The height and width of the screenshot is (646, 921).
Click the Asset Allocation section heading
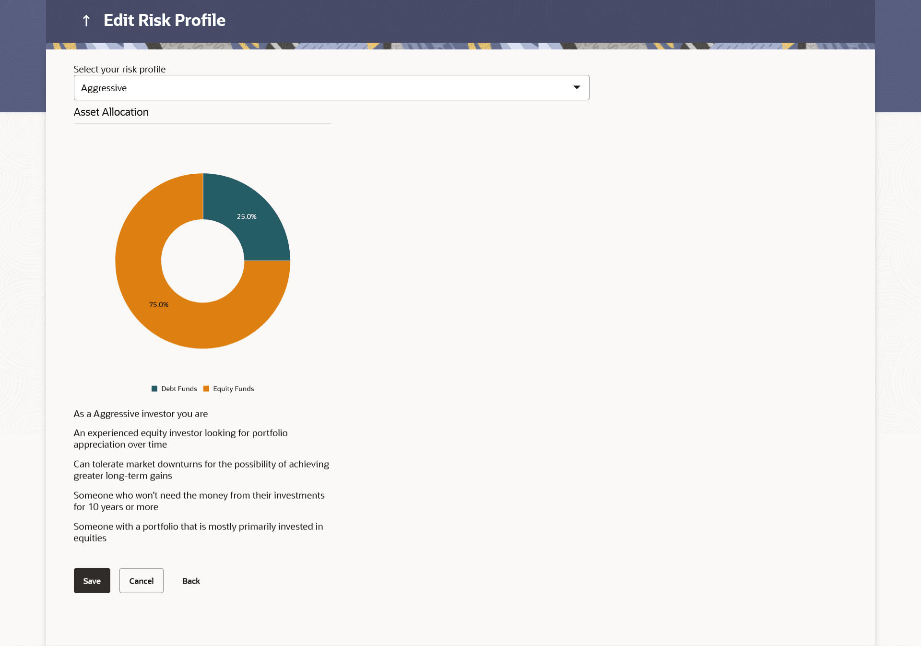coord(111,112)
